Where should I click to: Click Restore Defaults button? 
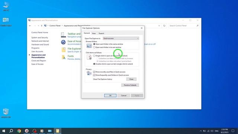point(130,85)
